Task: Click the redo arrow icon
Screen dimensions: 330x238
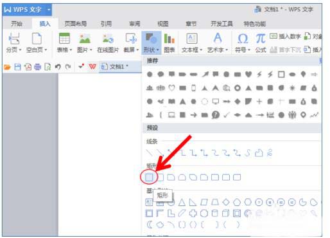Action: 68,67
